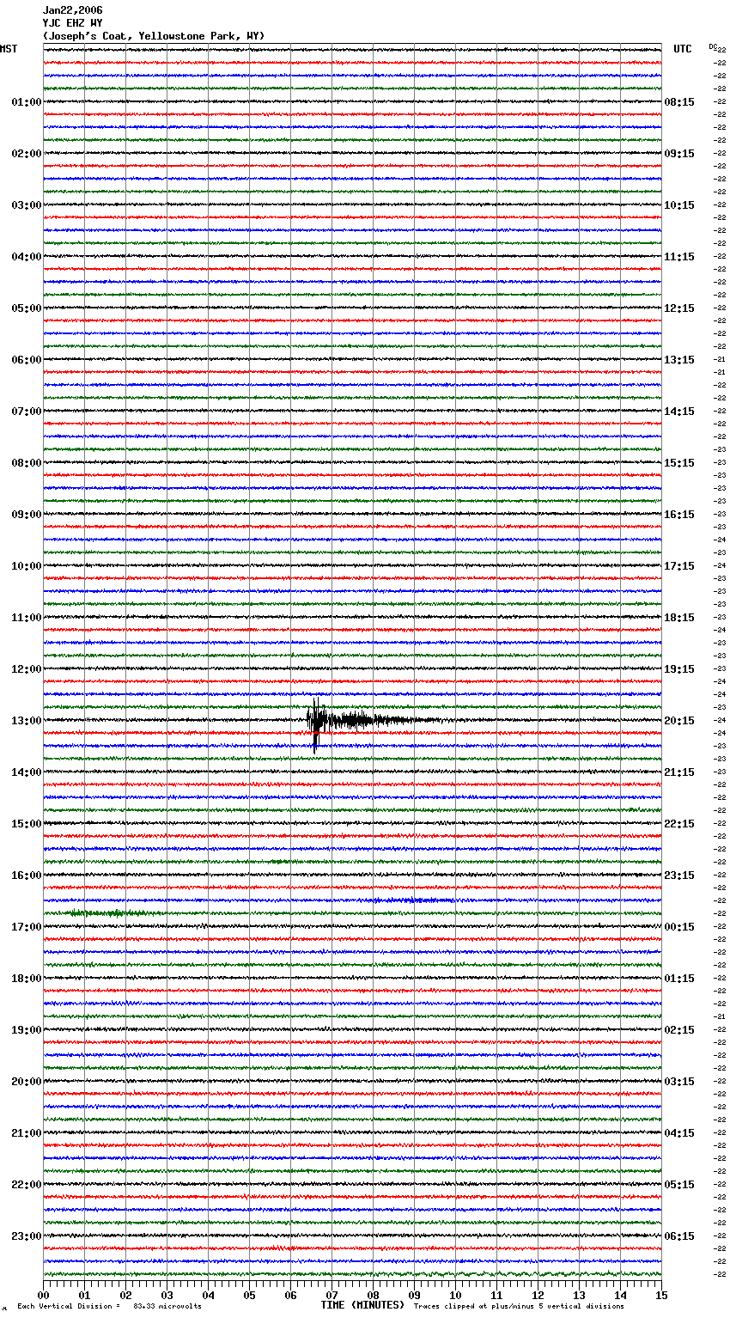Select the 01:00 MST time label
730x1318 pixels.
coord(26,102)
